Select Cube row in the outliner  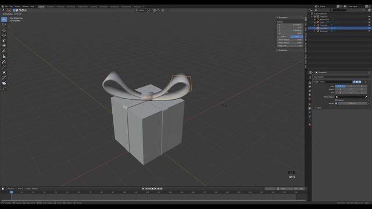(339, 22)
